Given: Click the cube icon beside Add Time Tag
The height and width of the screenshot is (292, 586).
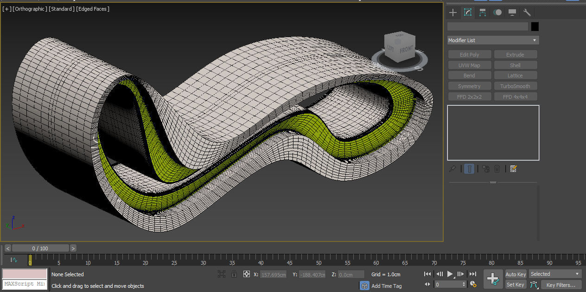Looking at the screenshot, I should [x=364, y=286].
